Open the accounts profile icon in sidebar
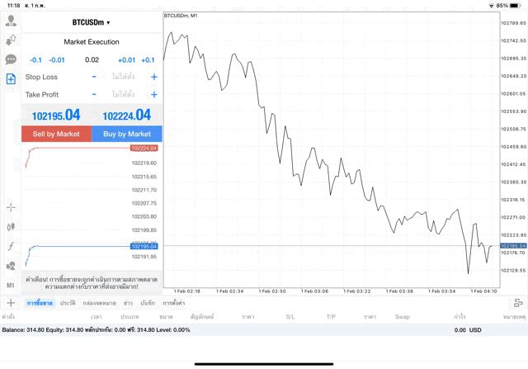This screenshot has height=369, width=528. pyautogui.click(x=11, y=21)
